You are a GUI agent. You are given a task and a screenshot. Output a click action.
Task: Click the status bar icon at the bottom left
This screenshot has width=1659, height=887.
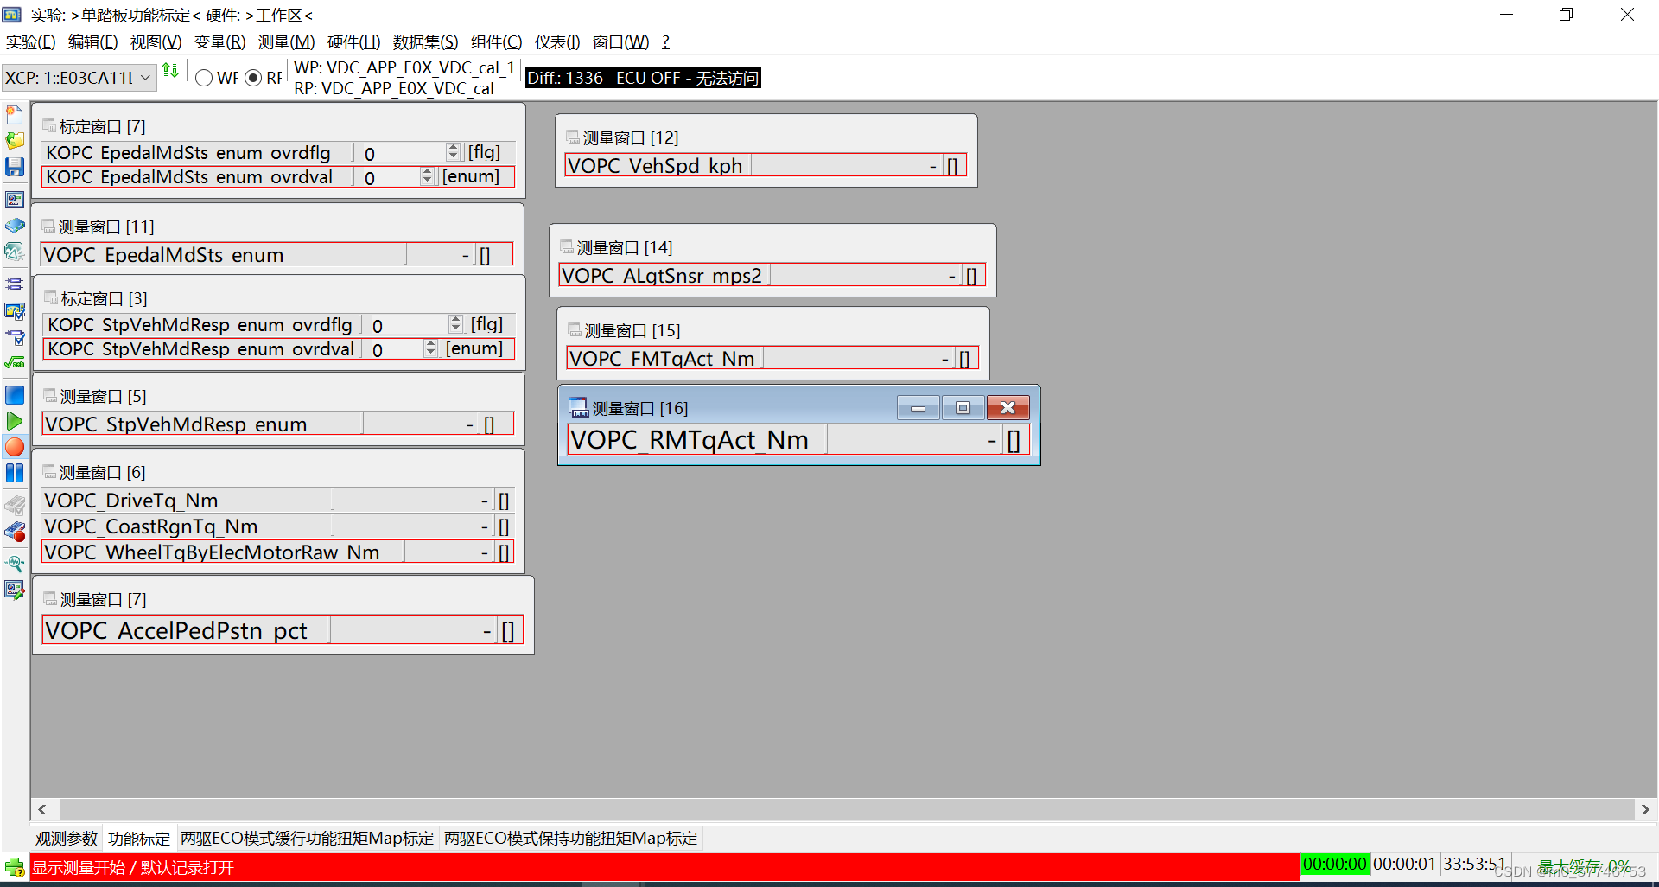coord(15,867)
